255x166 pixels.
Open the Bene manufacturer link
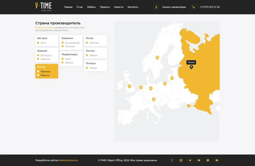pyautogui.click(x=43, y=43)
